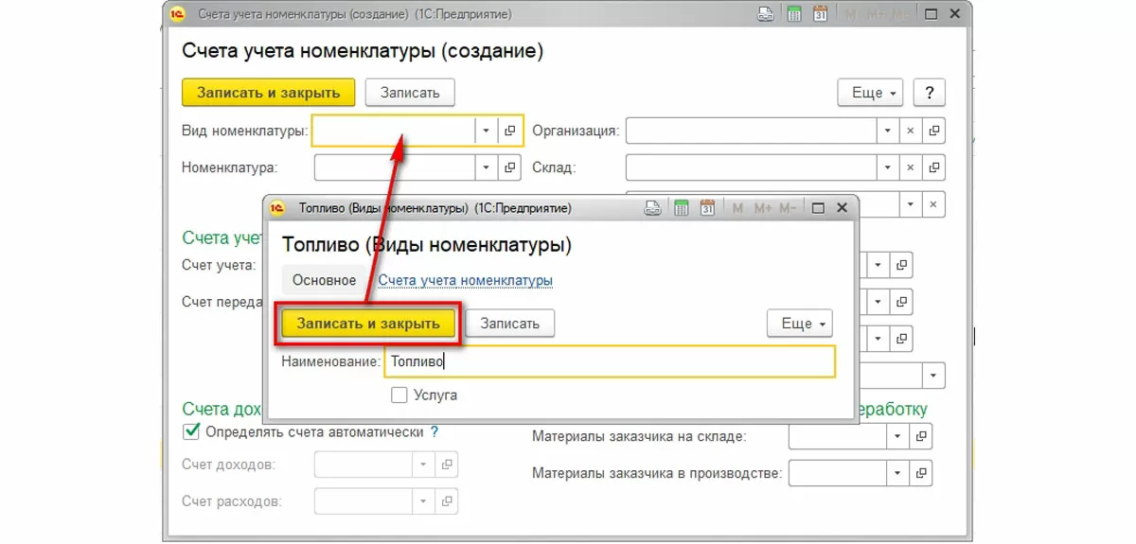Image resolution: width=1136 pixels, height=544 pixels.
Task: Focus the Наименование field containing Топливо
Action: click(610, 361)
